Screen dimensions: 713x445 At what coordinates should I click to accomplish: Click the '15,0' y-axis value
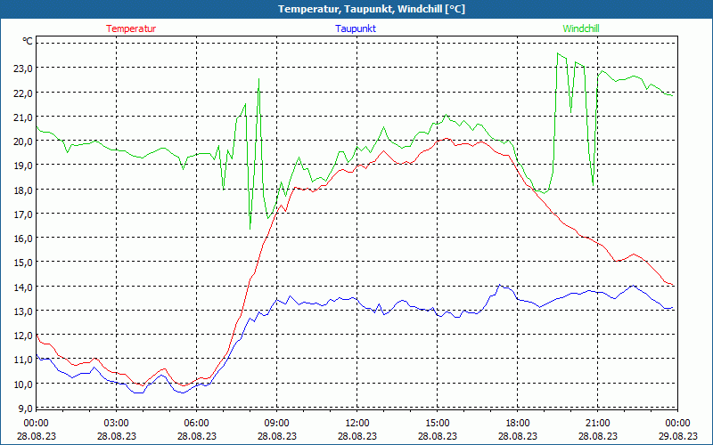[x=23, y=263]
